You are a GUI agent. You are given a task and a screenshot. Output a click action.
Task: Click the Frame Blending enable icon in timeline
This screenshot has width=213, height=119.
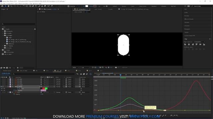[x=84, y=74]
